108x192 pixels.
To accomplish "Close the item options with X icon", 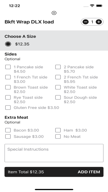I will pos(54,13).
